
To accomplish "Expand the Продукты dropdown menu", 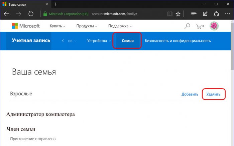I will pos(87,26).
